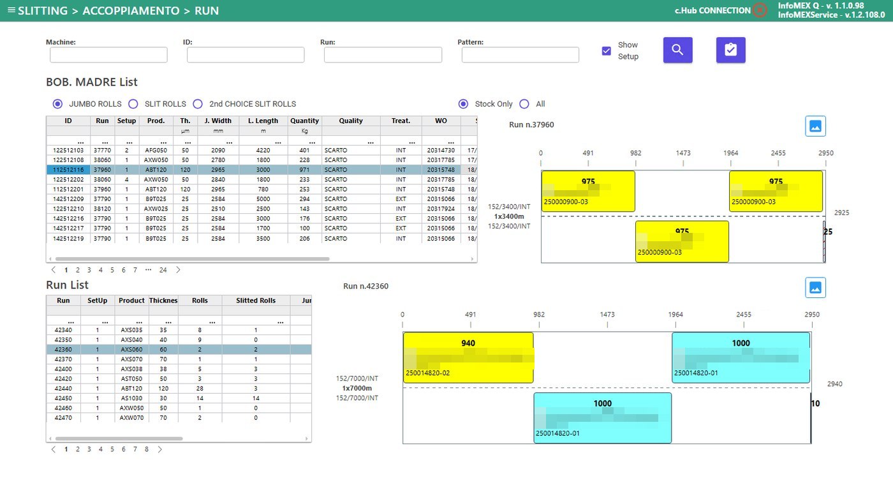Click the ID input field
Image resolution: width=893 pixels, height=485 pixels.
coord(246,55)
